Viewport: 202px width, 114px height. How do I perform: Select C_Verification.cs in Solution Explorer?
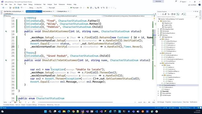[x=171, y=45]
